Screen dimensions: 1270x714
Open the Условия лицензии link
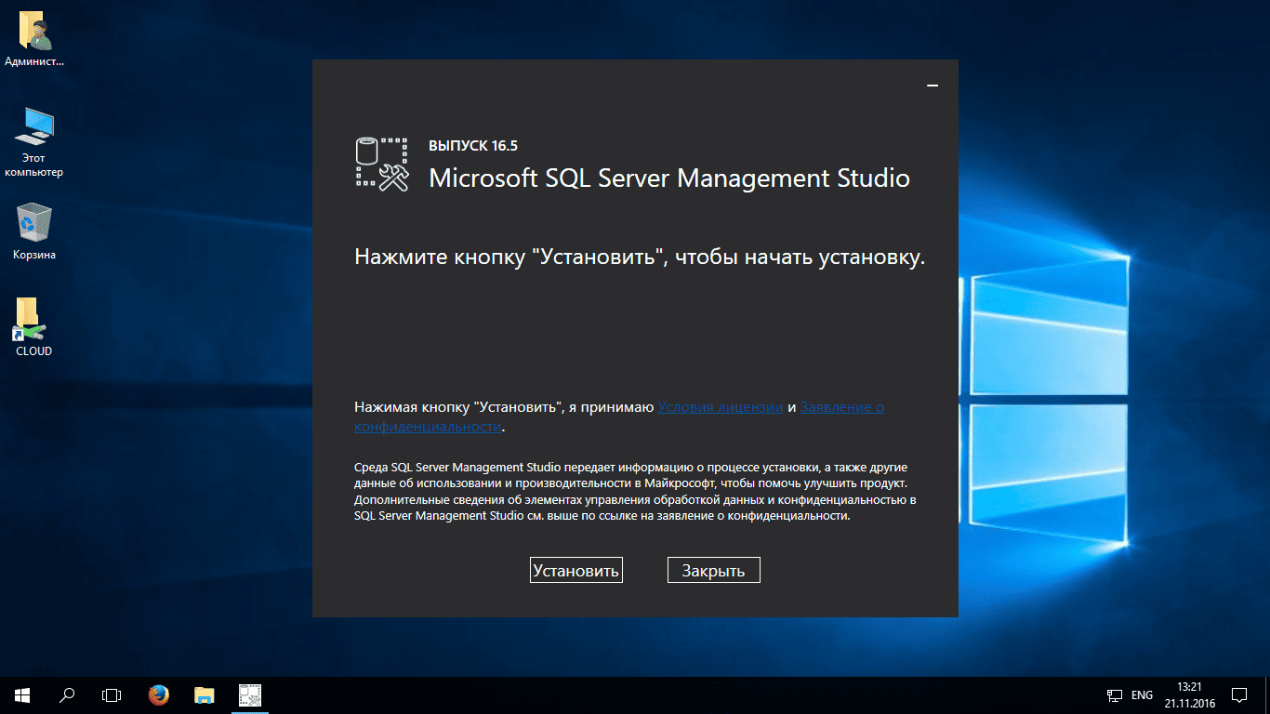click(x=721, y=407)
